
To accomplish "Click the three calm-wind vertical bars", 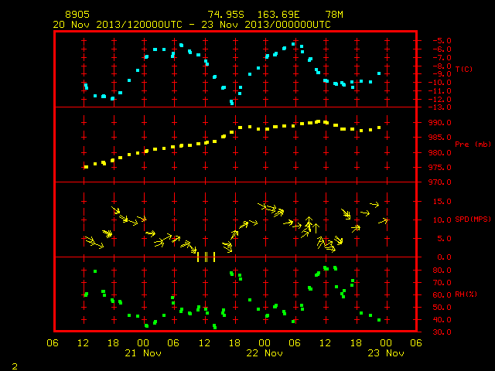I will coord(207,257).
